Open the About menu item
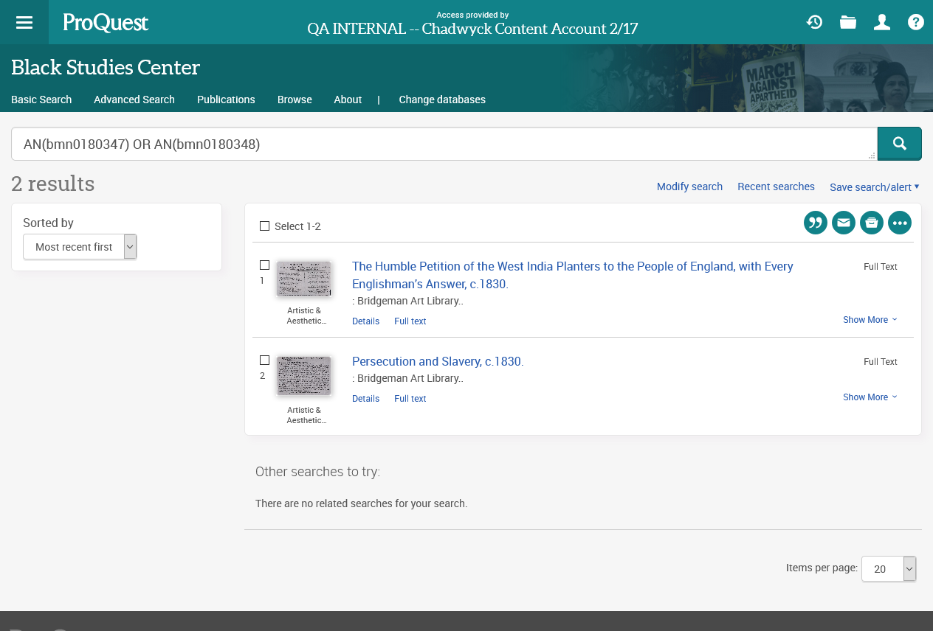Screen dimensions: 933x631 click(x=348, y=100)
